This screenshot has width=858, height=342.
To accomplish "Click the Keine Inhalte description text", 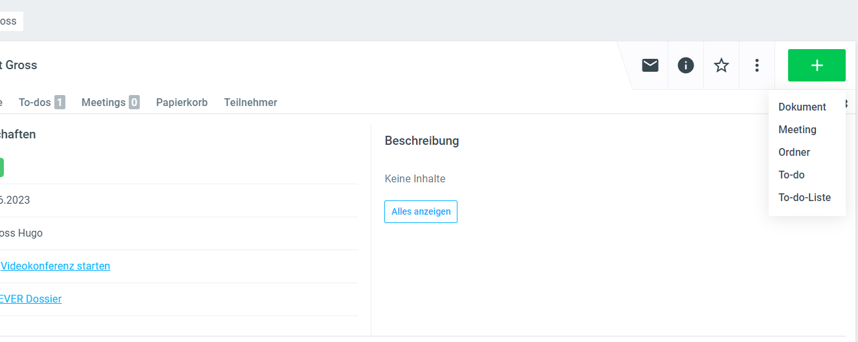I will (415, 178).
